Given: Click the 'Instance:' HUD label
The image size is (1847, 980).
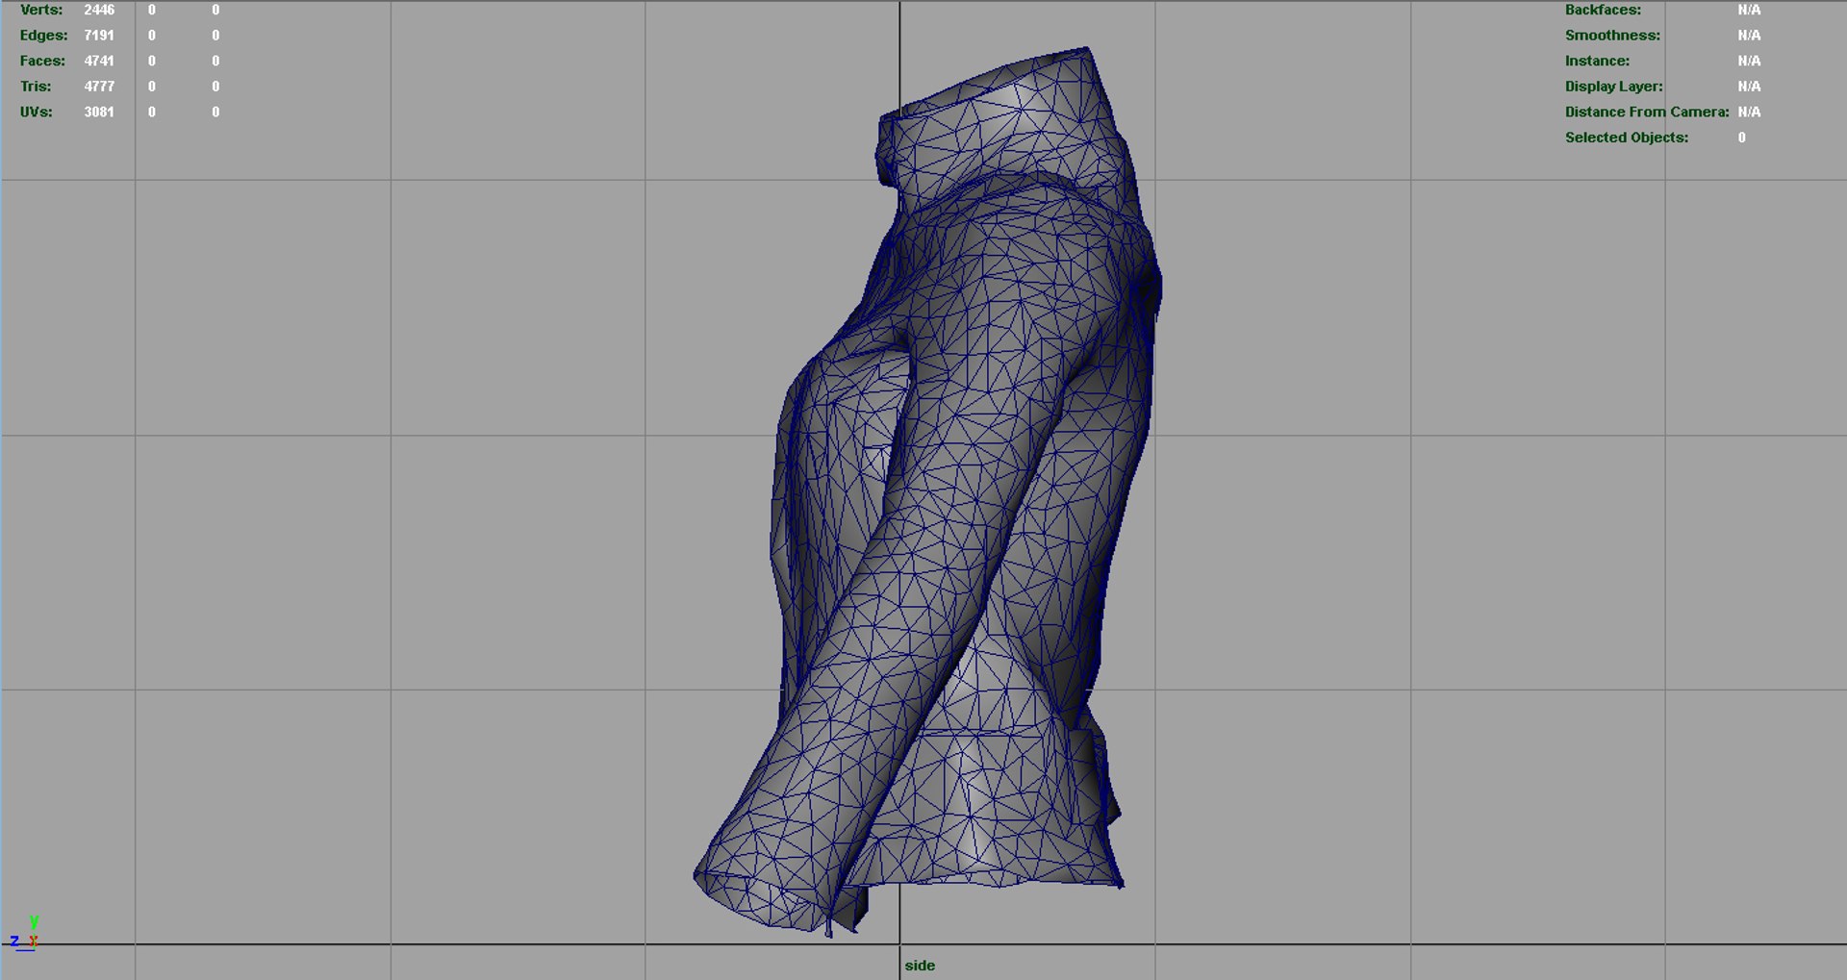Looking at the screenshot, I should click(1597, 61).
